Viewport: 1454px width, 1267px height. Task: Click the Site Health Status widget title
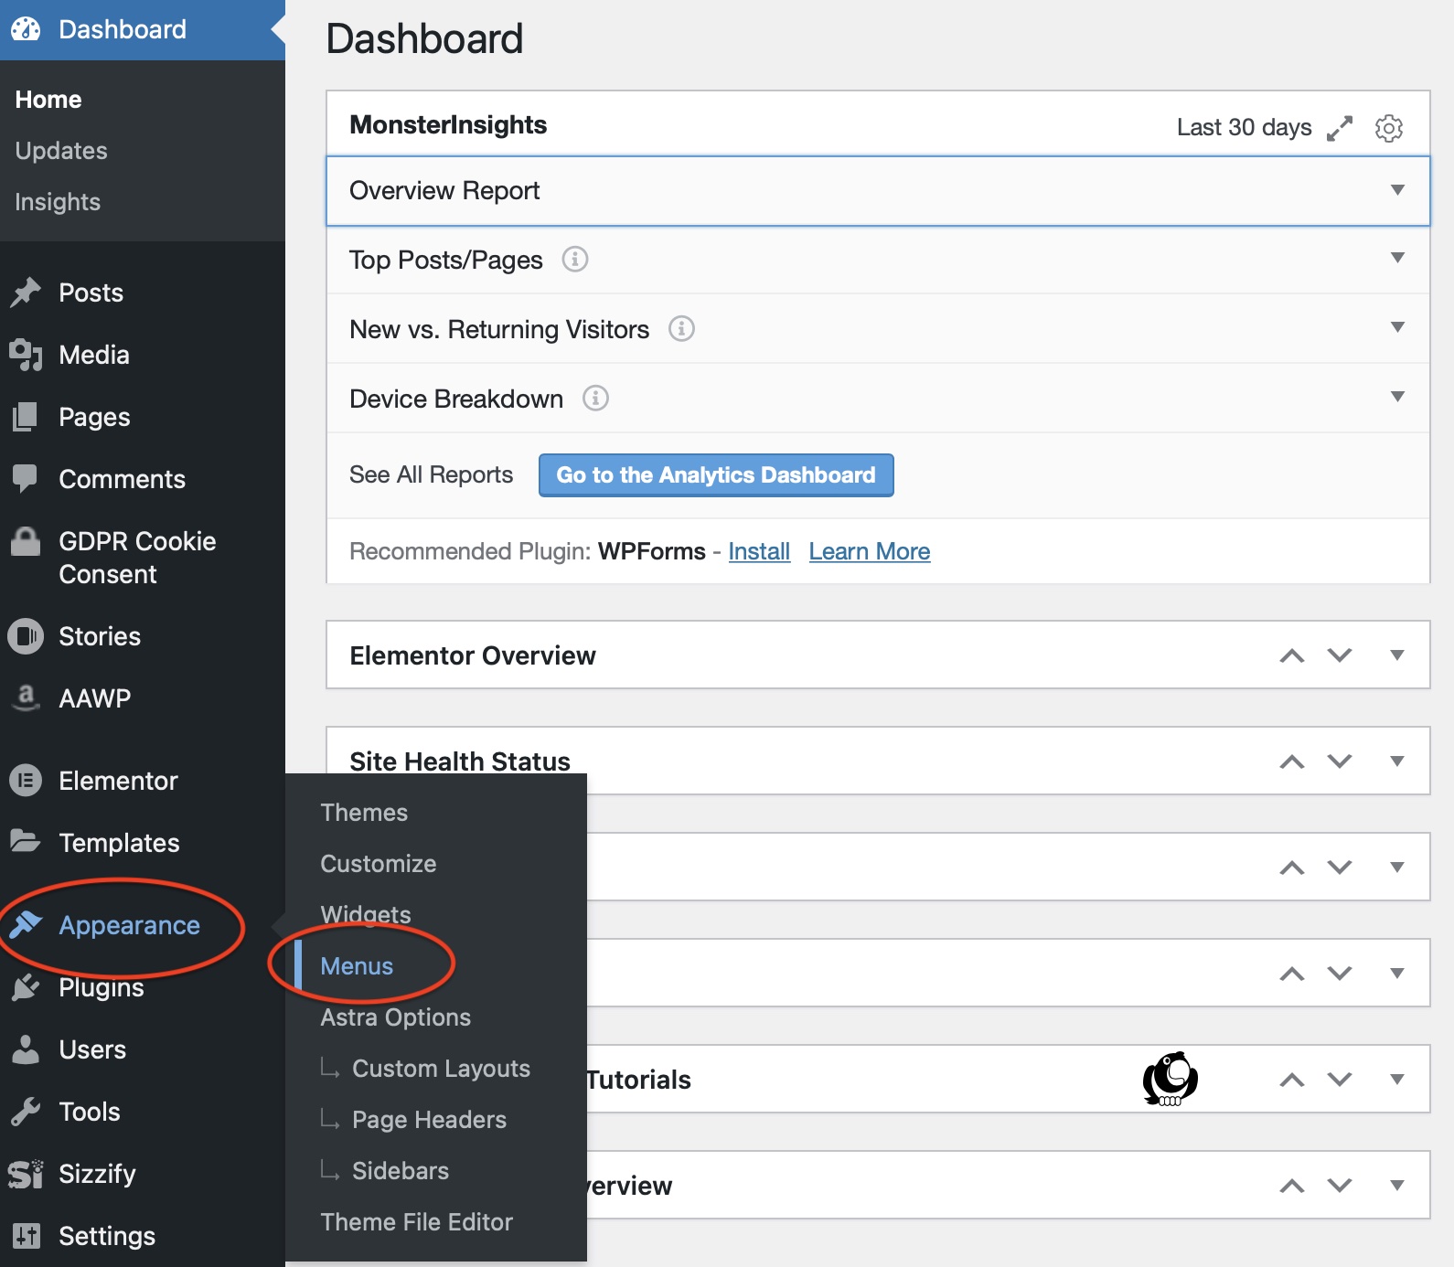click(x=460, y=761)
